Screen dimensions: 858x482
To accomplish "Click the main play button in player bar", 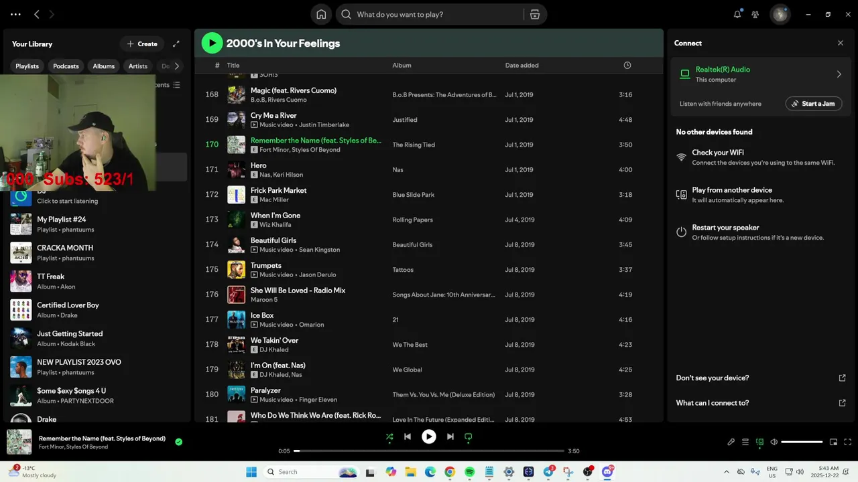I will (x=429, y=436).
